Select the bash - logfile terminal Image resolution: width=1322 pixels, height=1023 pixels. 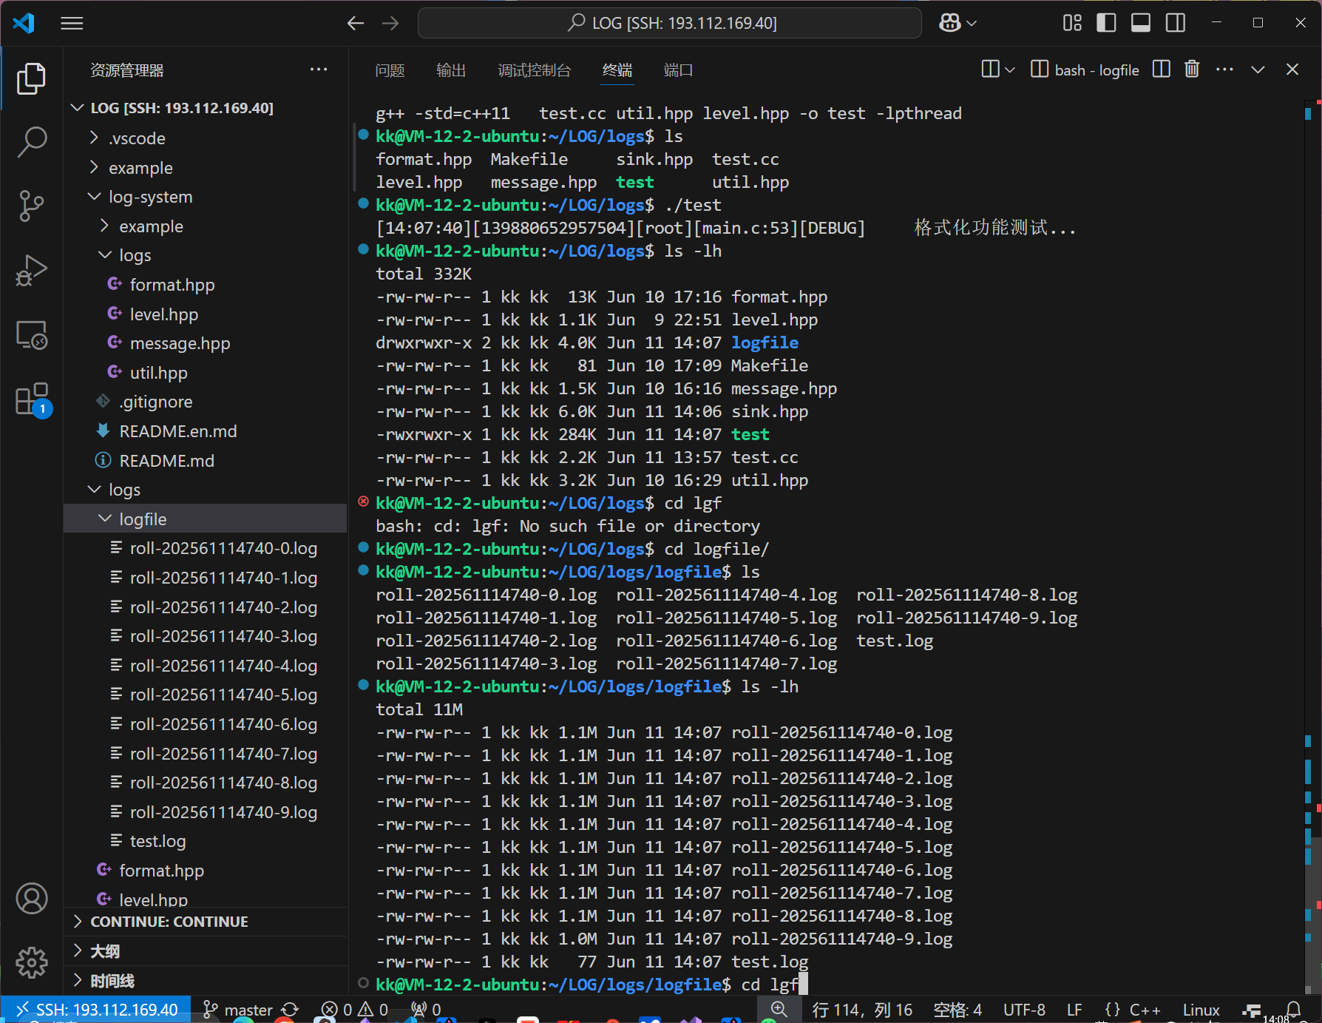pyautogui.click(x=1085, y=70)
